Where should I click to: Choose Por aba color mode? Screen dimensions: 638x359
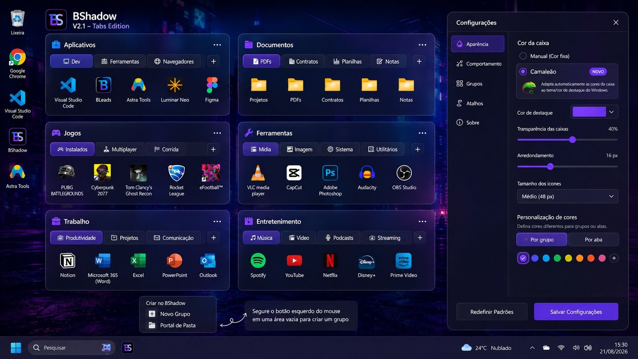[x=593, y=239]
